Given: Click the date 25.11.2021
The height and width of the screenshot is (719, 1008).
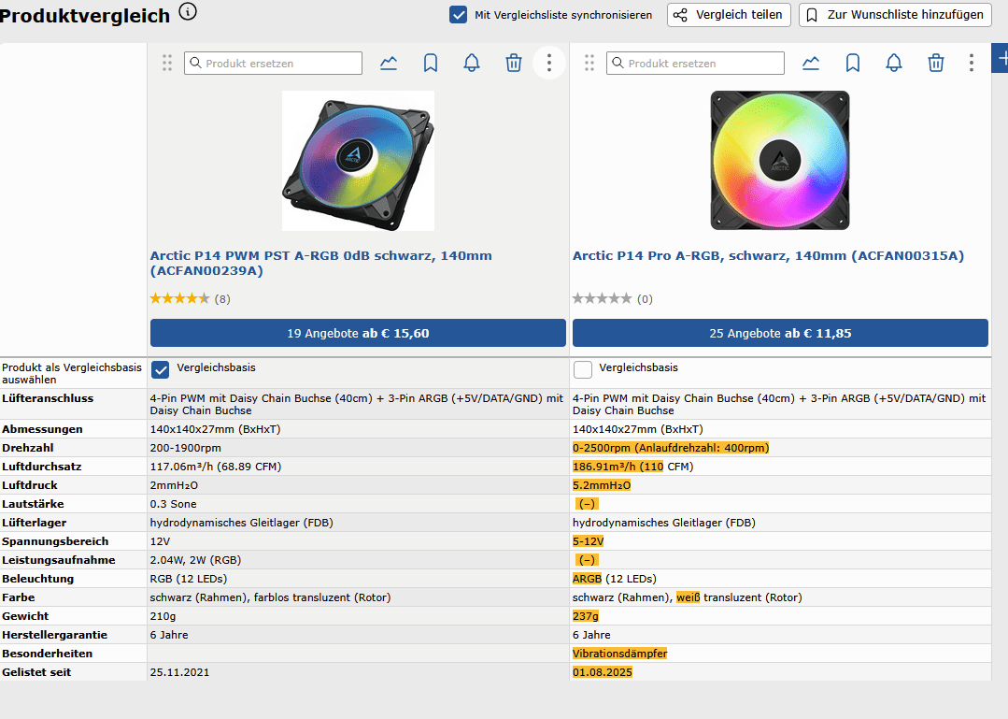Looking at the screenshot, I should [179, 672].
